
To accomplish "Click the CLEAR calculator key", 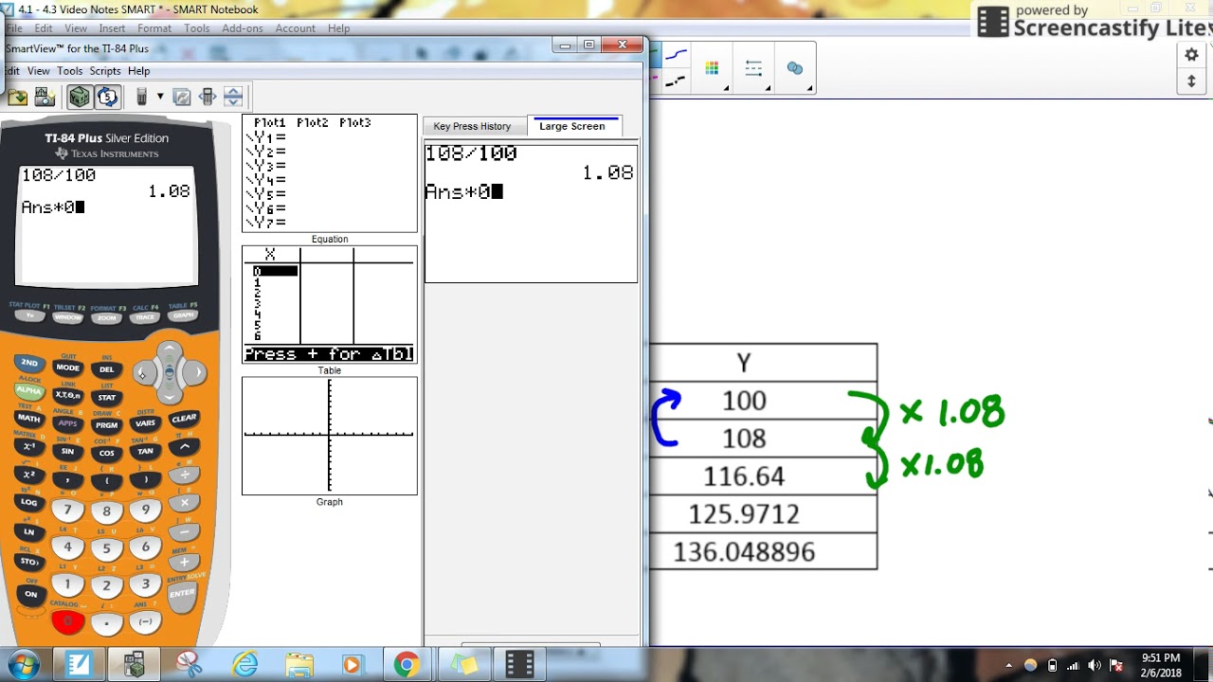I will [184, 418].
